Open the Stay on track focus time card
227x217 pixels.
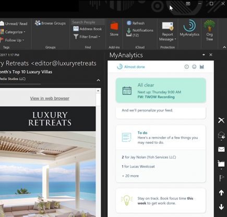[x=161, y=201]
